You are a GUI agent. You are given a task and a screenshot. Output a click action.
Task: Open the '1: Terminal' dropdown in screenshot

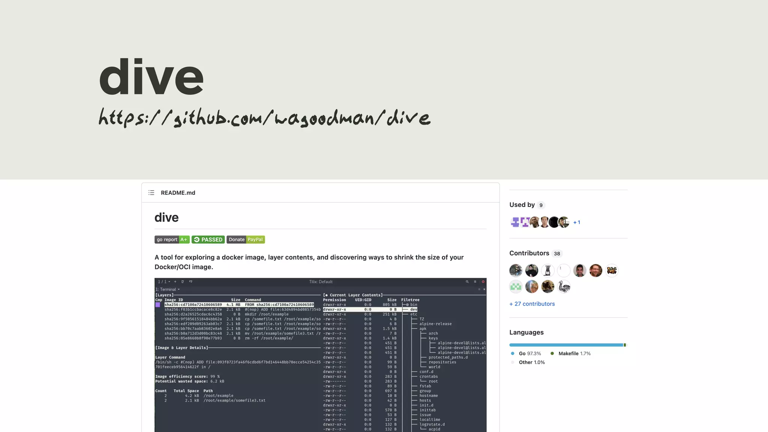pos(168,289)
